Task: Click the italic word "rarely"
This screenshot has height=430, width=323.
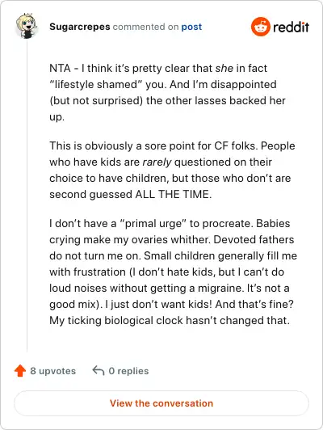Action: coord(157,162)
